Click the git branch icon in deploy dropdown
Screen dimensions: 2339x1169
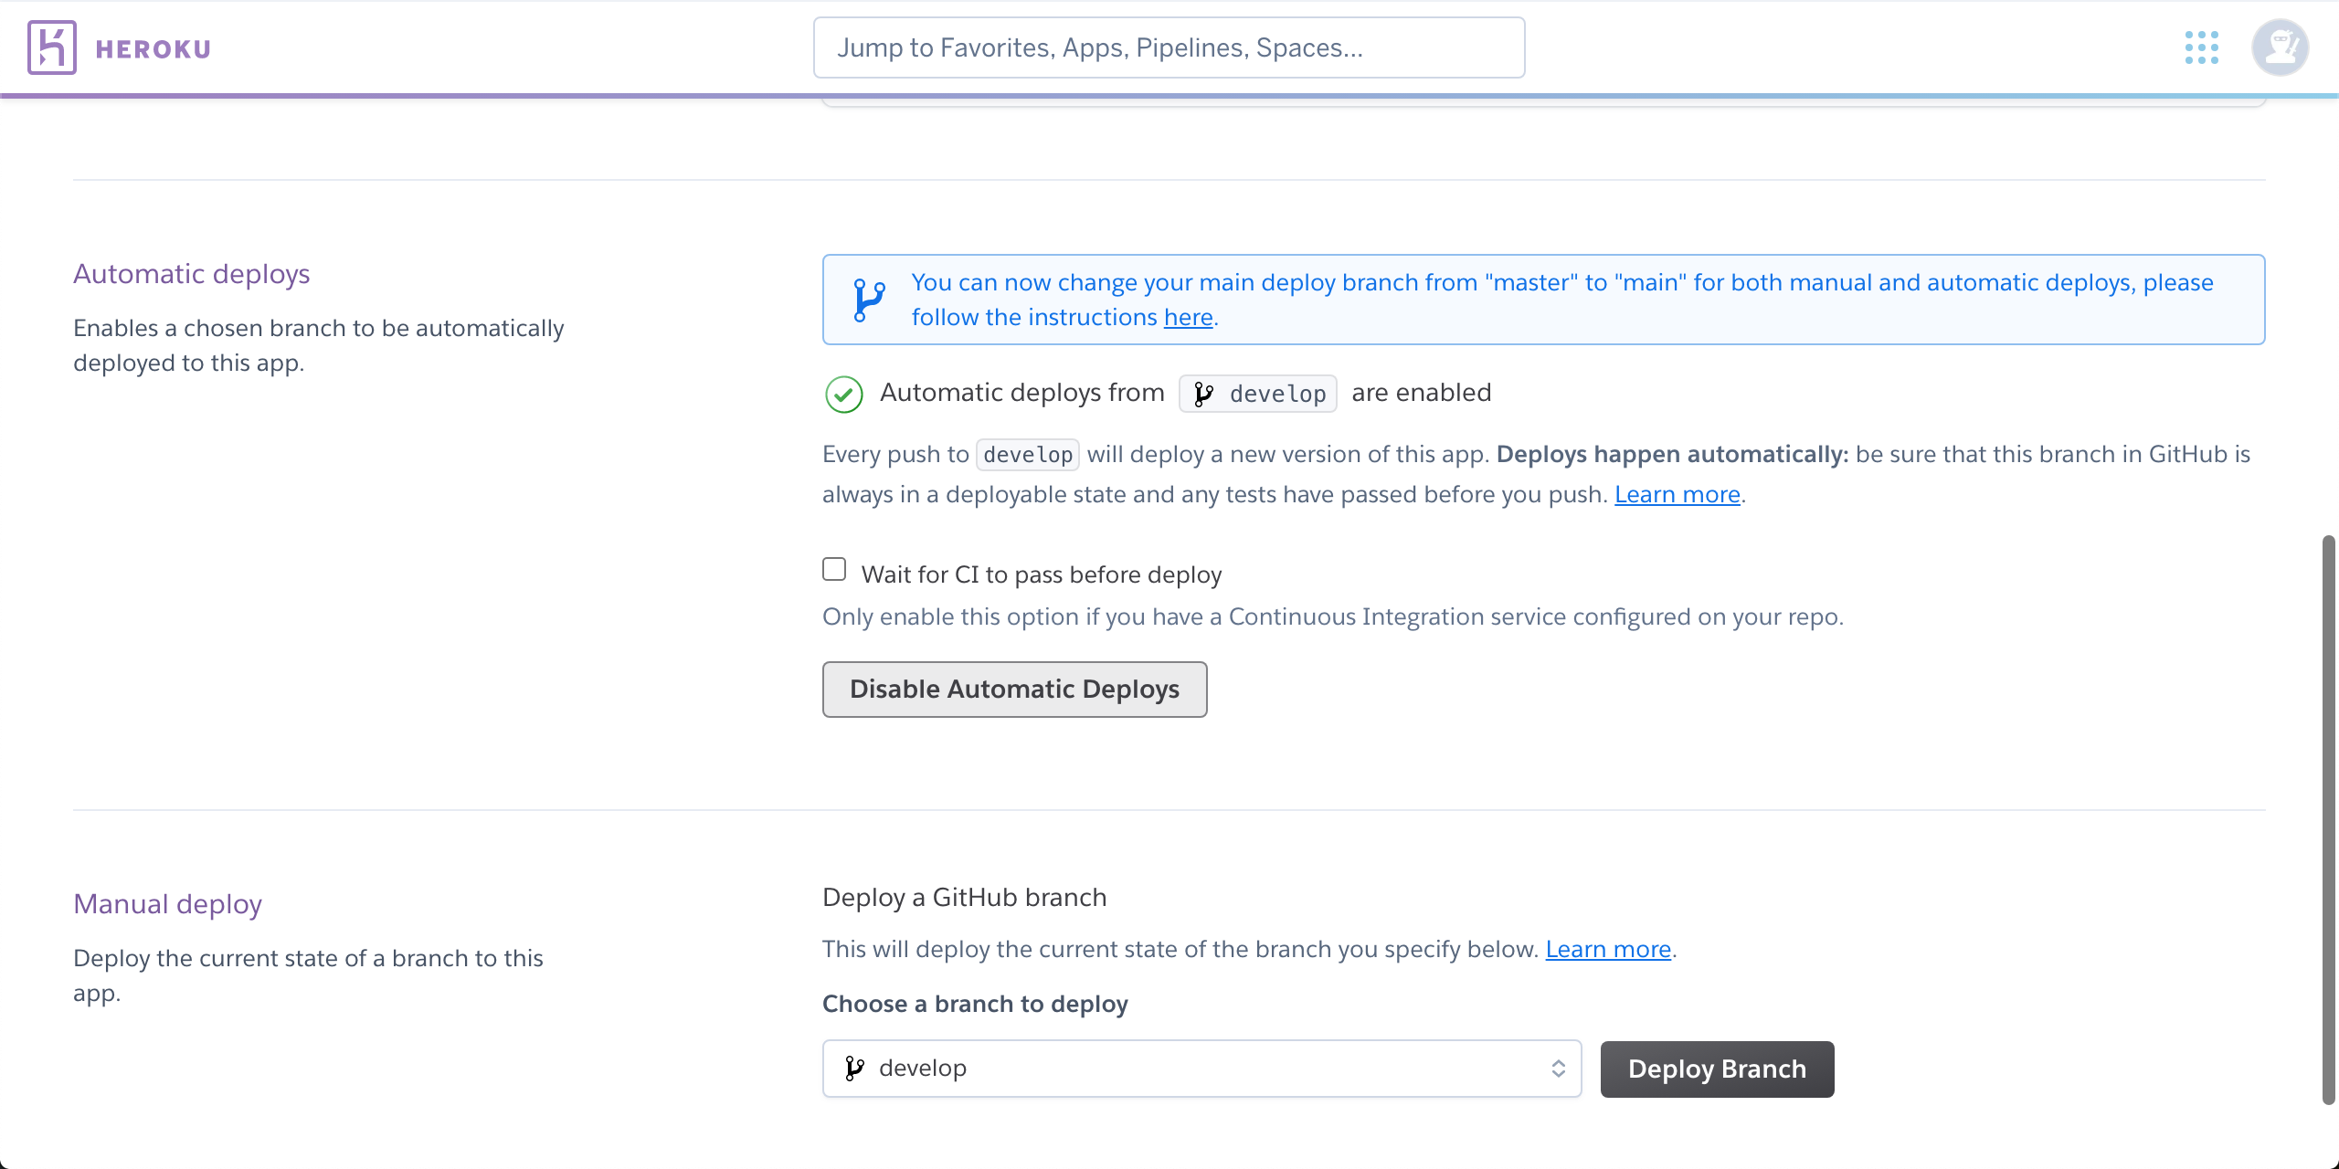click(x=858, y=1068)
